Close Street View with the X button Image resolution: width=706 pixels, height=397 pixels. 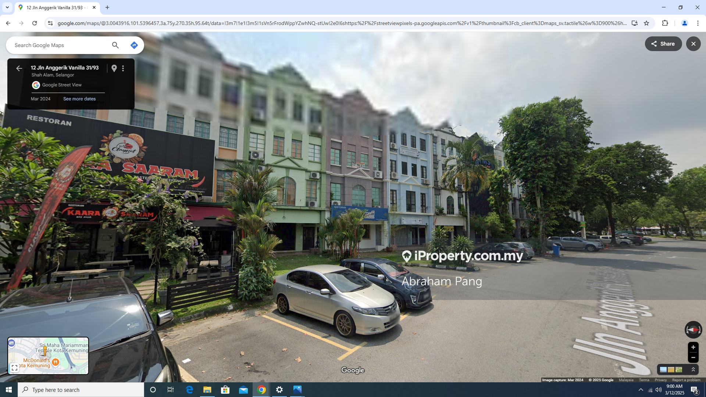(693, 44)
